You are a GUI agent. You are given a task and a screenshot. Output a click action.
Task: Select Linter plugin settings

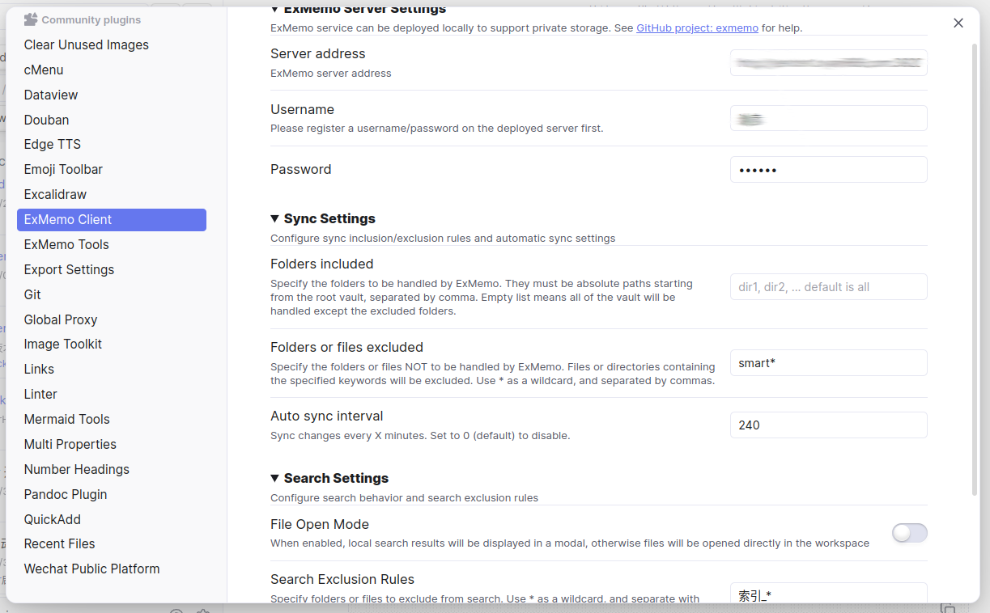tap(112, 394)
